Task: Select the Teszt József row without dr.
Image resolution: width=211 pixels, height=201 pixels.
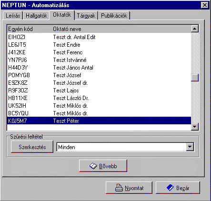Action: [99, 75]
